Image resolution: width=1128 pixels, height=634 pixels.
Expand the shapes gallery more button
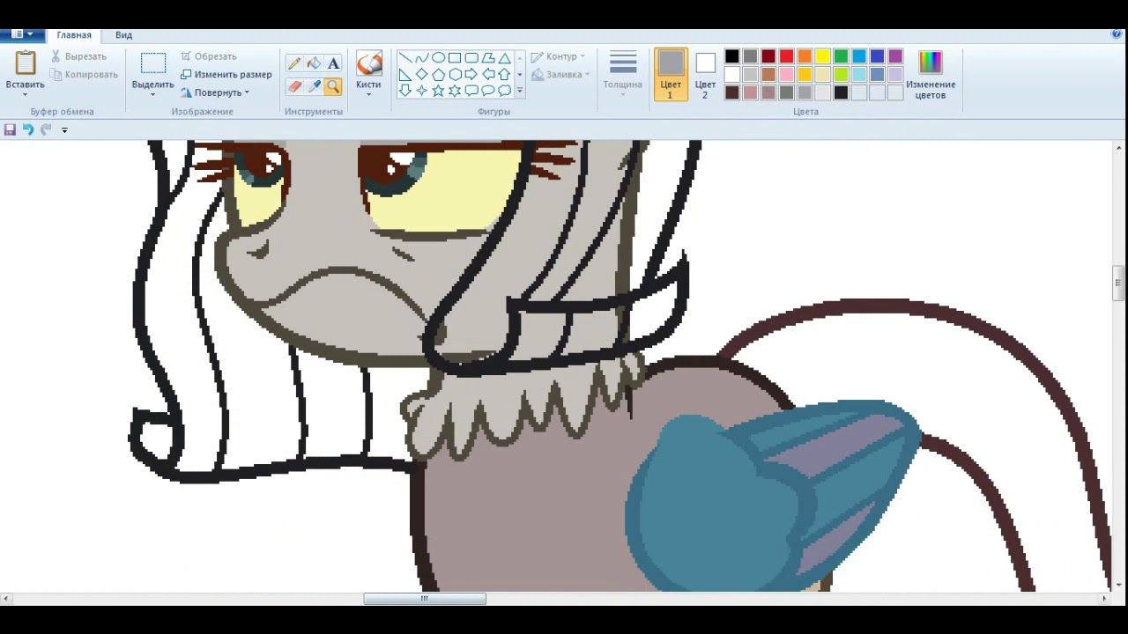520,90
